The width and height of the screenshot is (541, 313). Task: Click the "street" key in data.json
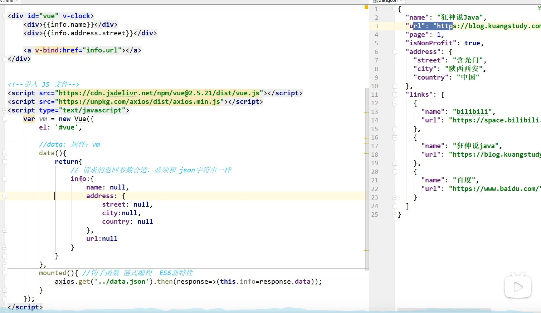429,60
